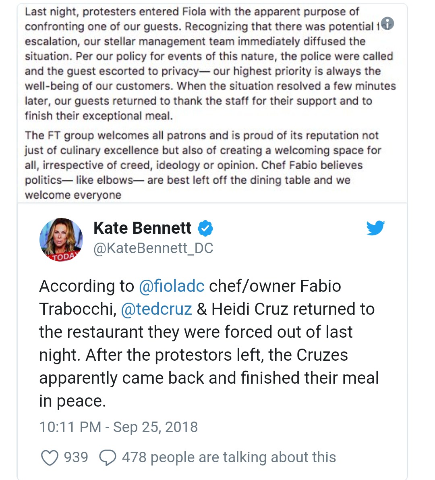Image resolution: width=435 pixels, height=480 pixels.
Task: Open the Fiola statement image
Action: point(212,103)
